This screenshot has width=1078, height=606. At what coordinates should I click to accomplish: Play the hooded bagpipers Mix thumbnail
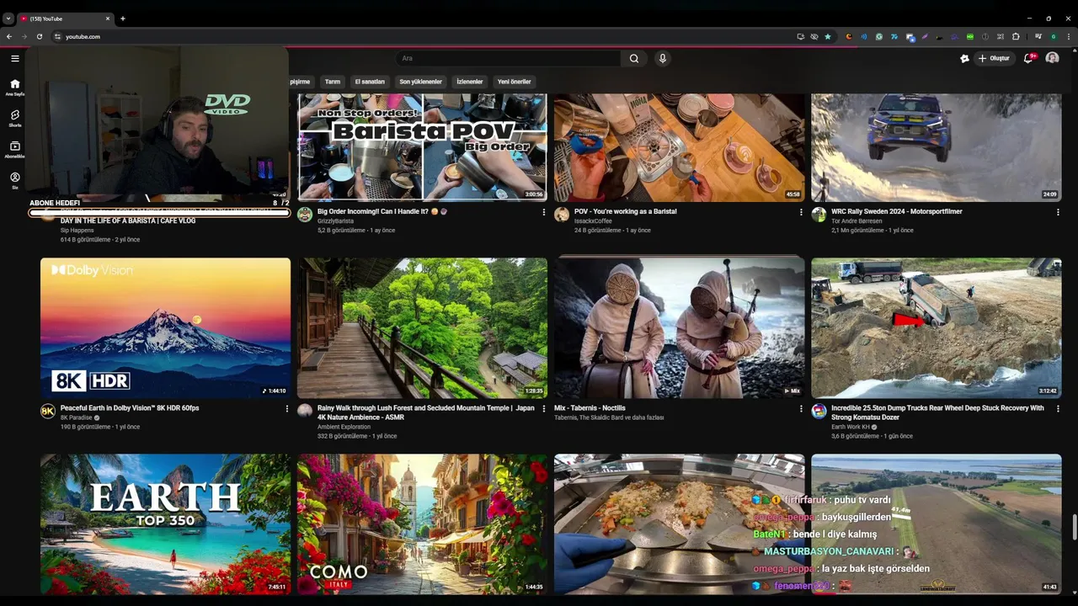[x=679, y=328]
